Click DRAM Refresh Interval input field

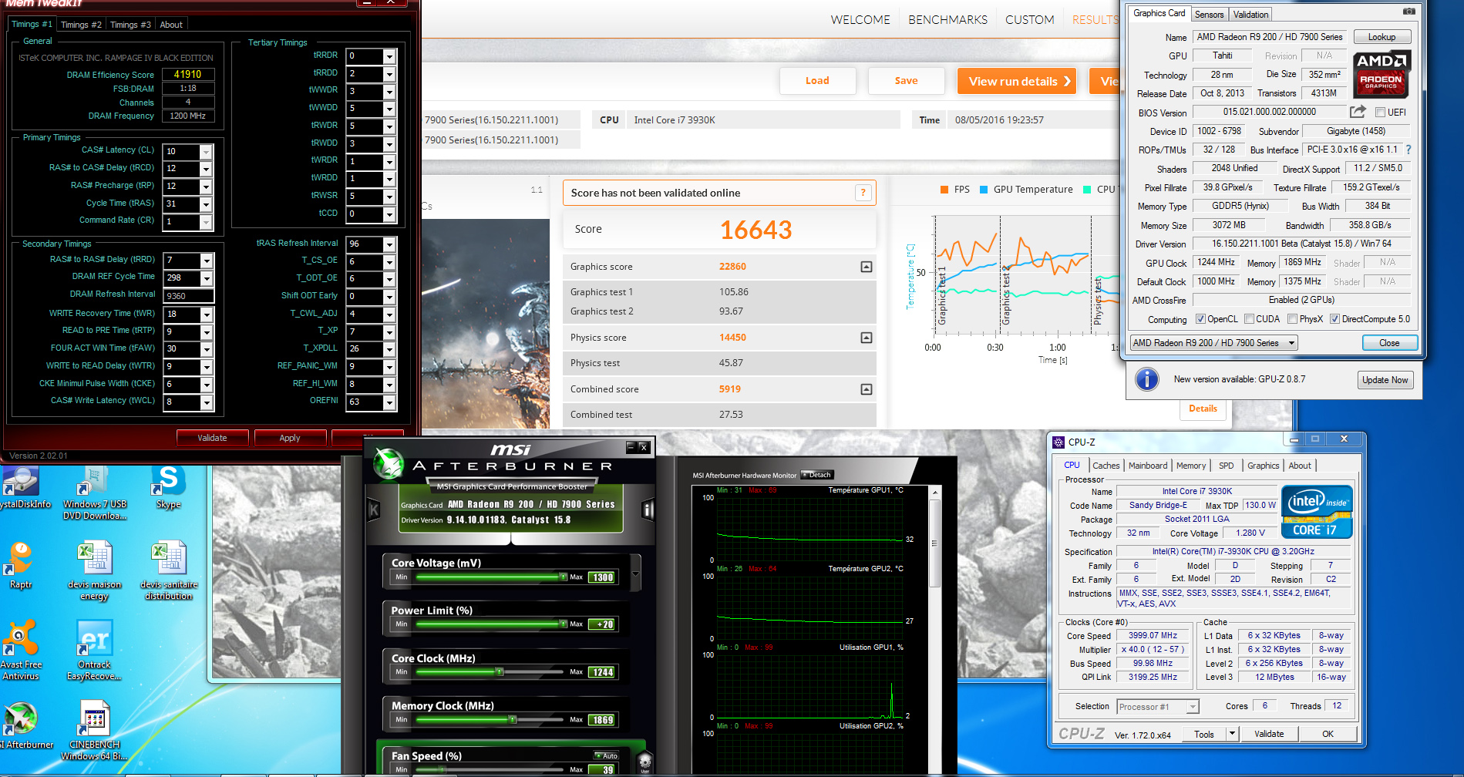(188, 296)
